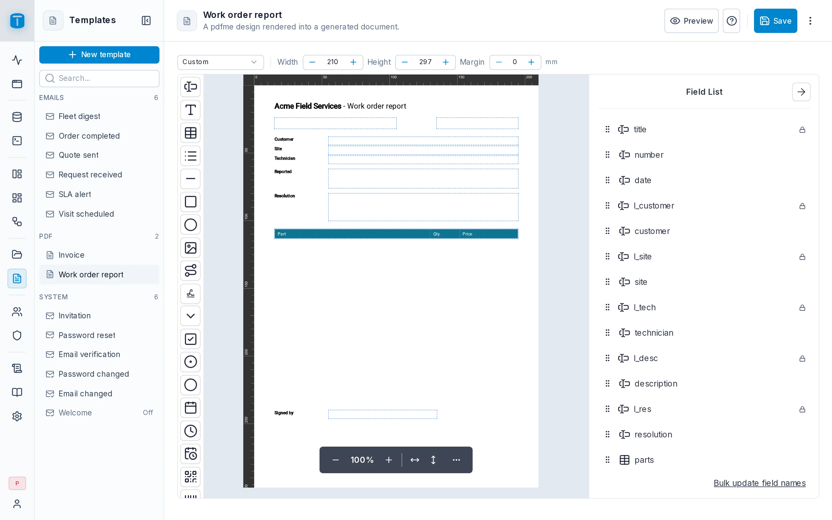Open the Password reset system template

(99, 335)
